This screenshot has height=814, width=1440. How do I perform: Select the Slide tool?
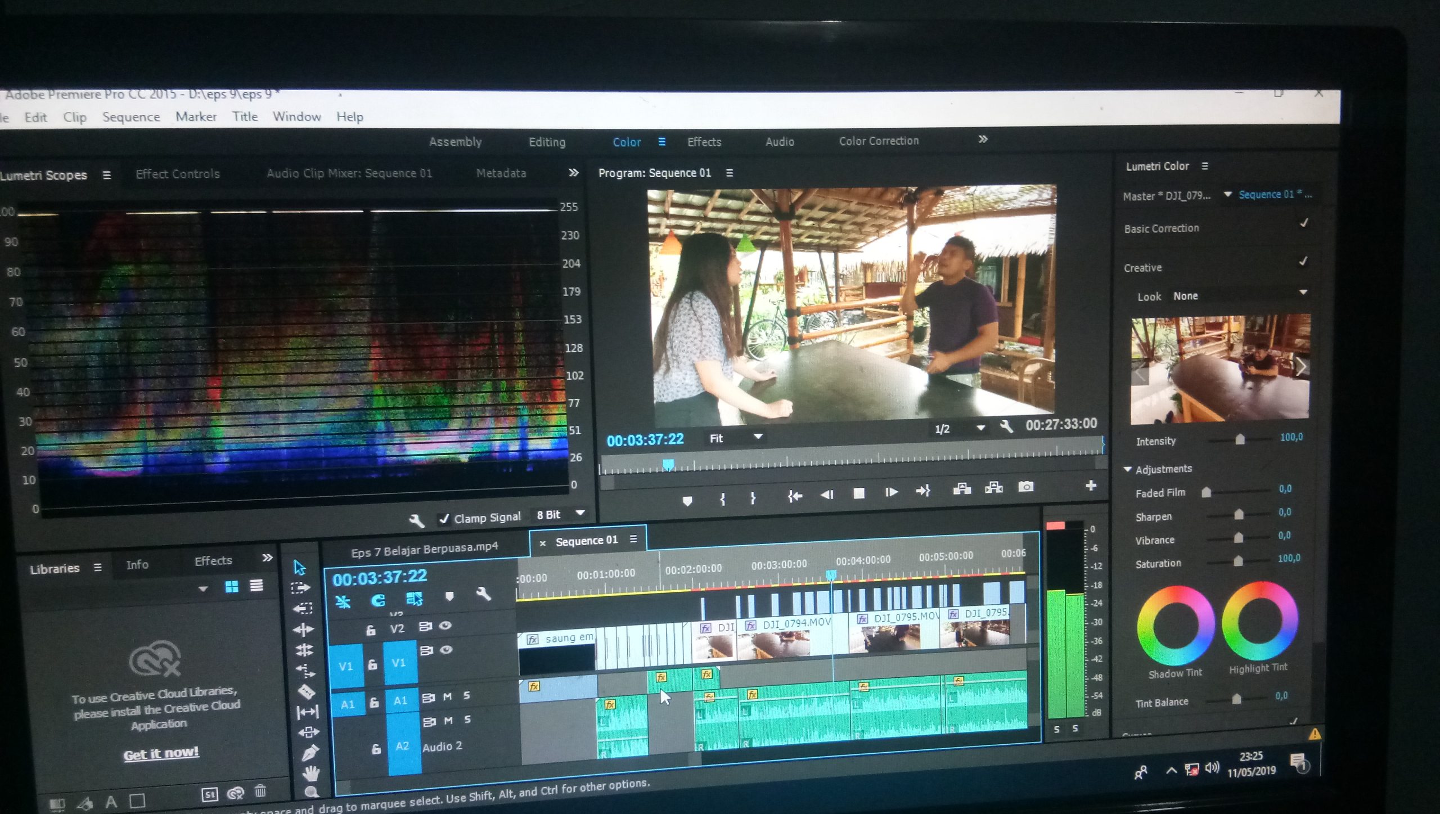pyautogui.click(x=308, y=732)
